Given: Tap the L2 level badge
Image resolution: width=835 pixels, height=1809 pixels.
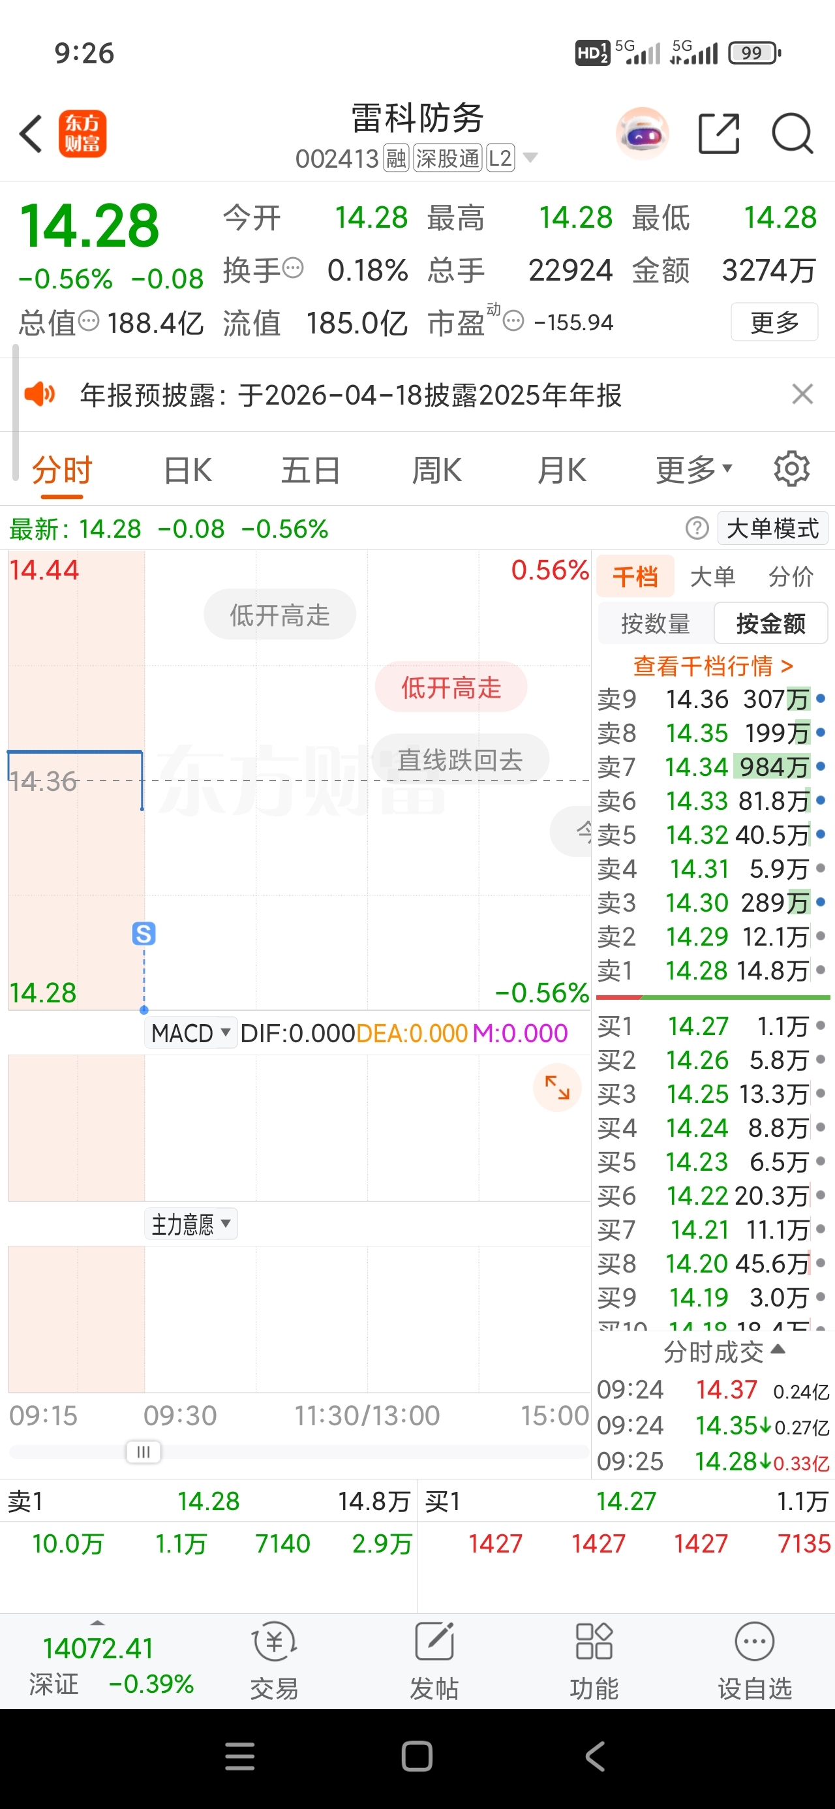Looking at the screenshot, I should point(500,159).
